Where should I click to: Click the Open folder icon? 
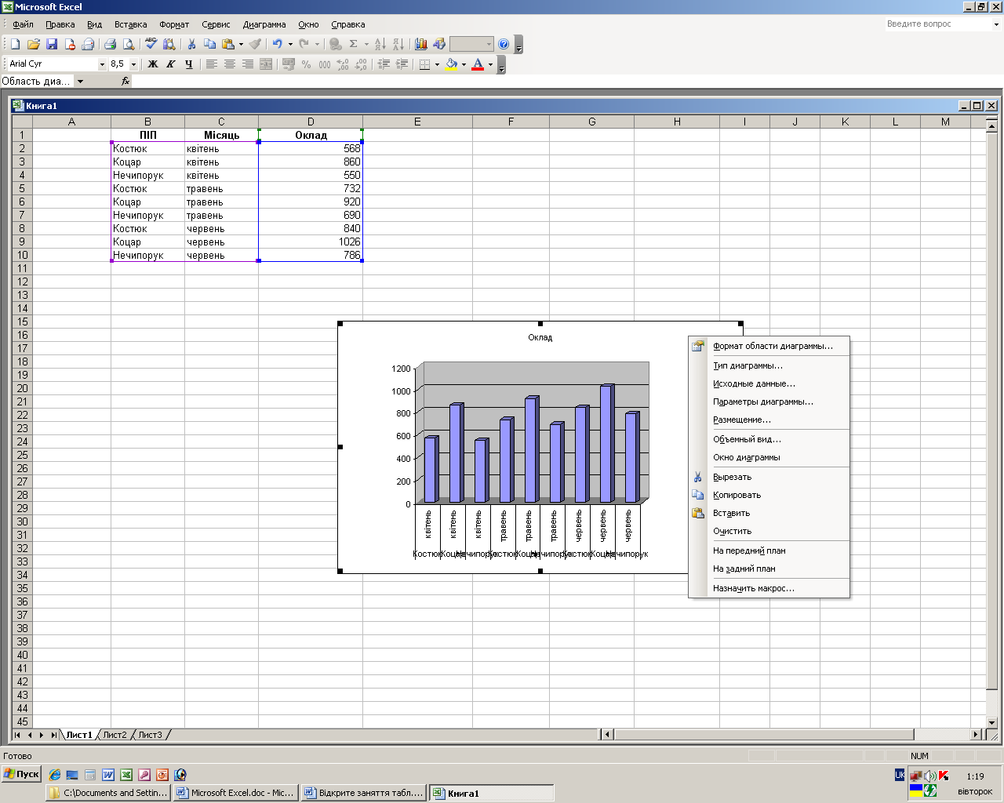click(33, 45)
